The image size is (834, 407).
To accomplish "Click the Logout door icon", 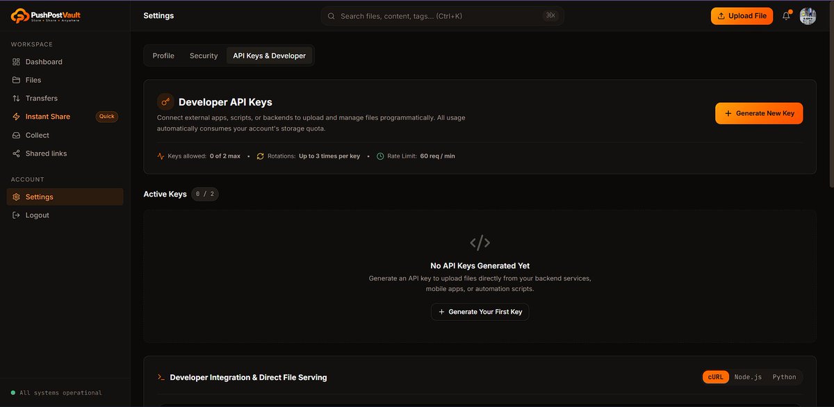I will [x=17, y=215].
